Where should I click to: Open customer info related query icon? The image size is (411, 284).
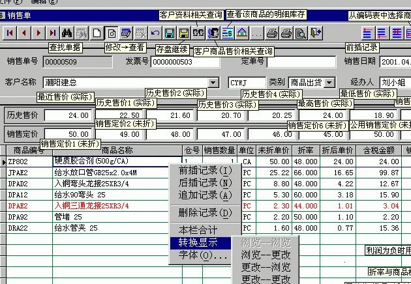click(x=198, y=33)
